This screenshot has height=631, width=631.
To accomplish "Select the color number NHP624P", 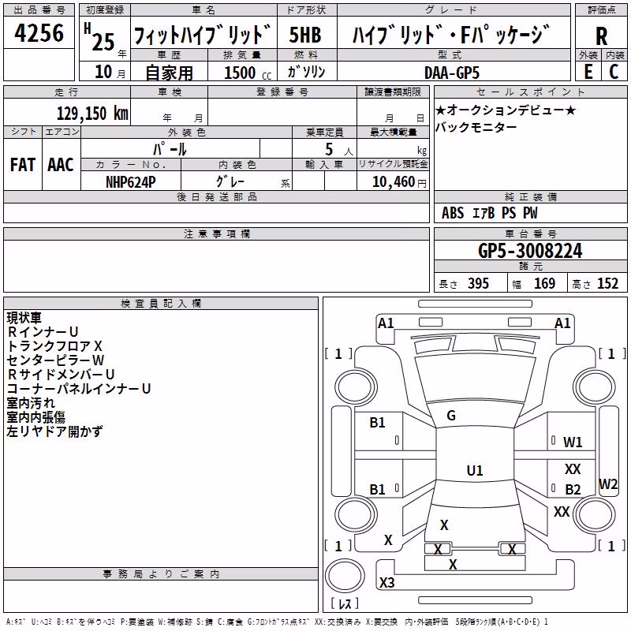I will tap(130, 182).
